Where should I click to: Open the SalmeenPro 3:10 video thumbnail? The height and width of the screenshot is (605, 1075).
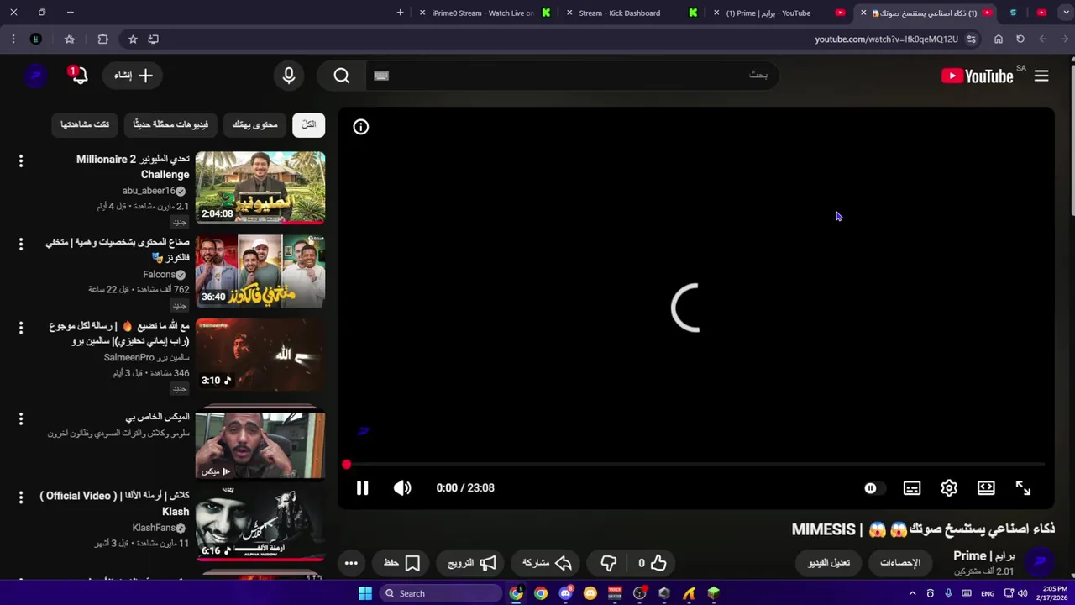[260, 355]
